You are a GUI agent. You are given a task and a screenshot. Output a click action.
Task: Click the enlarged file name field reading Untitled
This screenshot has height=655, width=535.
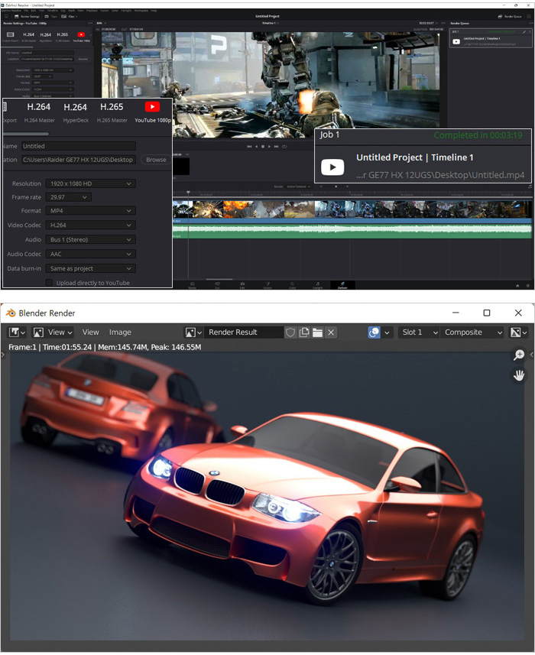(79, 146)
